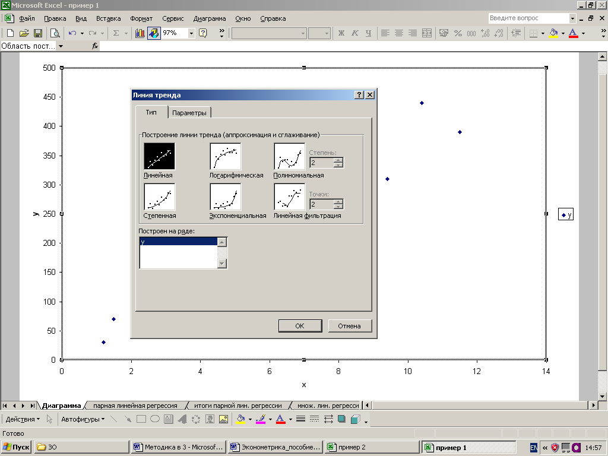
Task: Select the Power (Степенная) trendline type
Action: (159, 197)
